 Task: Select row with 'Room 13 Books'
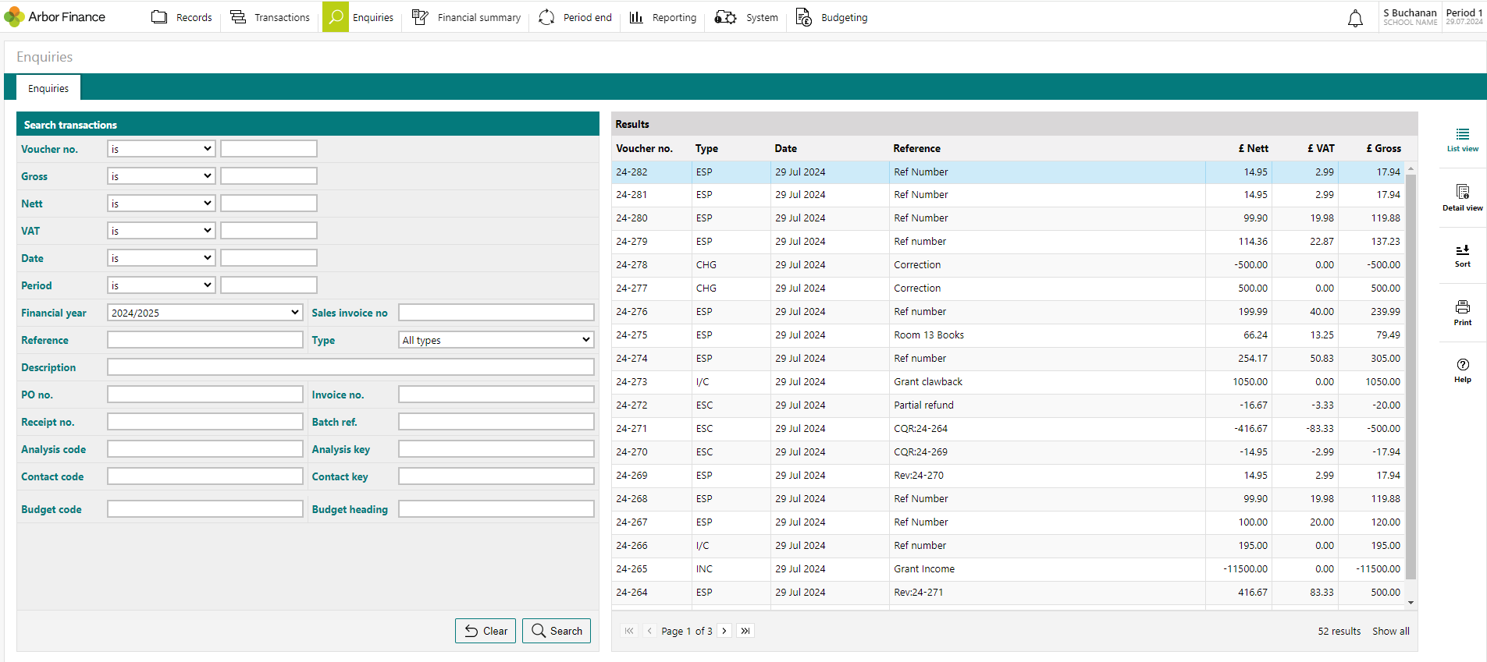point(1008,335)
